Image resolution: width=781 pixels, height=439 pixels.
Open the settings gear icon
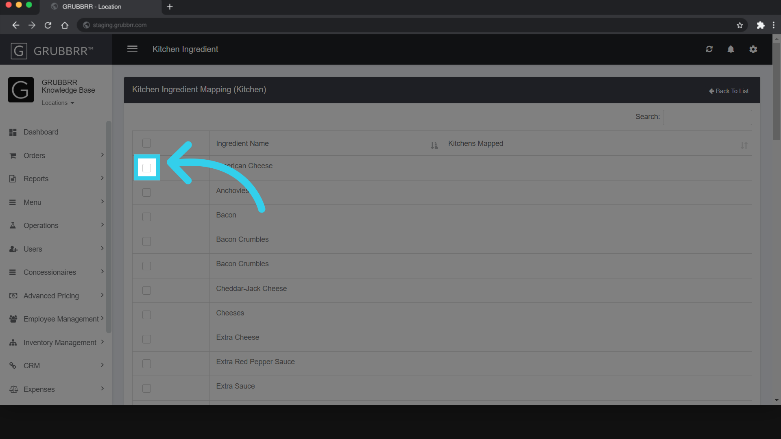pos(753,49)
